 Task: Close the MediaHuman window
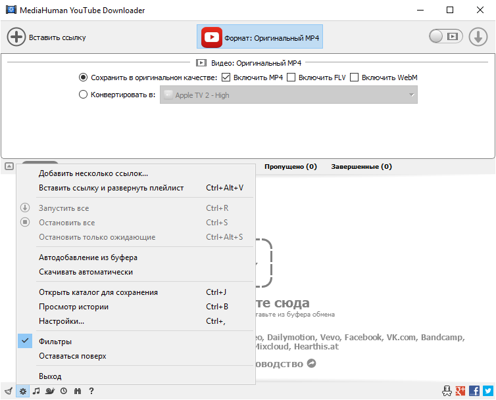point(480,10)
